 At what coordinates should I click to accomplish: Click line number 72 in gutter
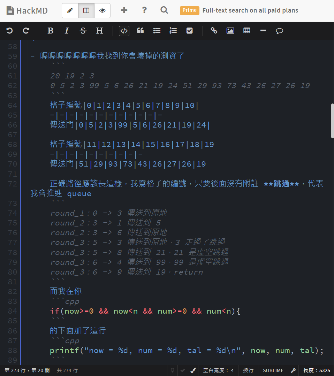13,184
